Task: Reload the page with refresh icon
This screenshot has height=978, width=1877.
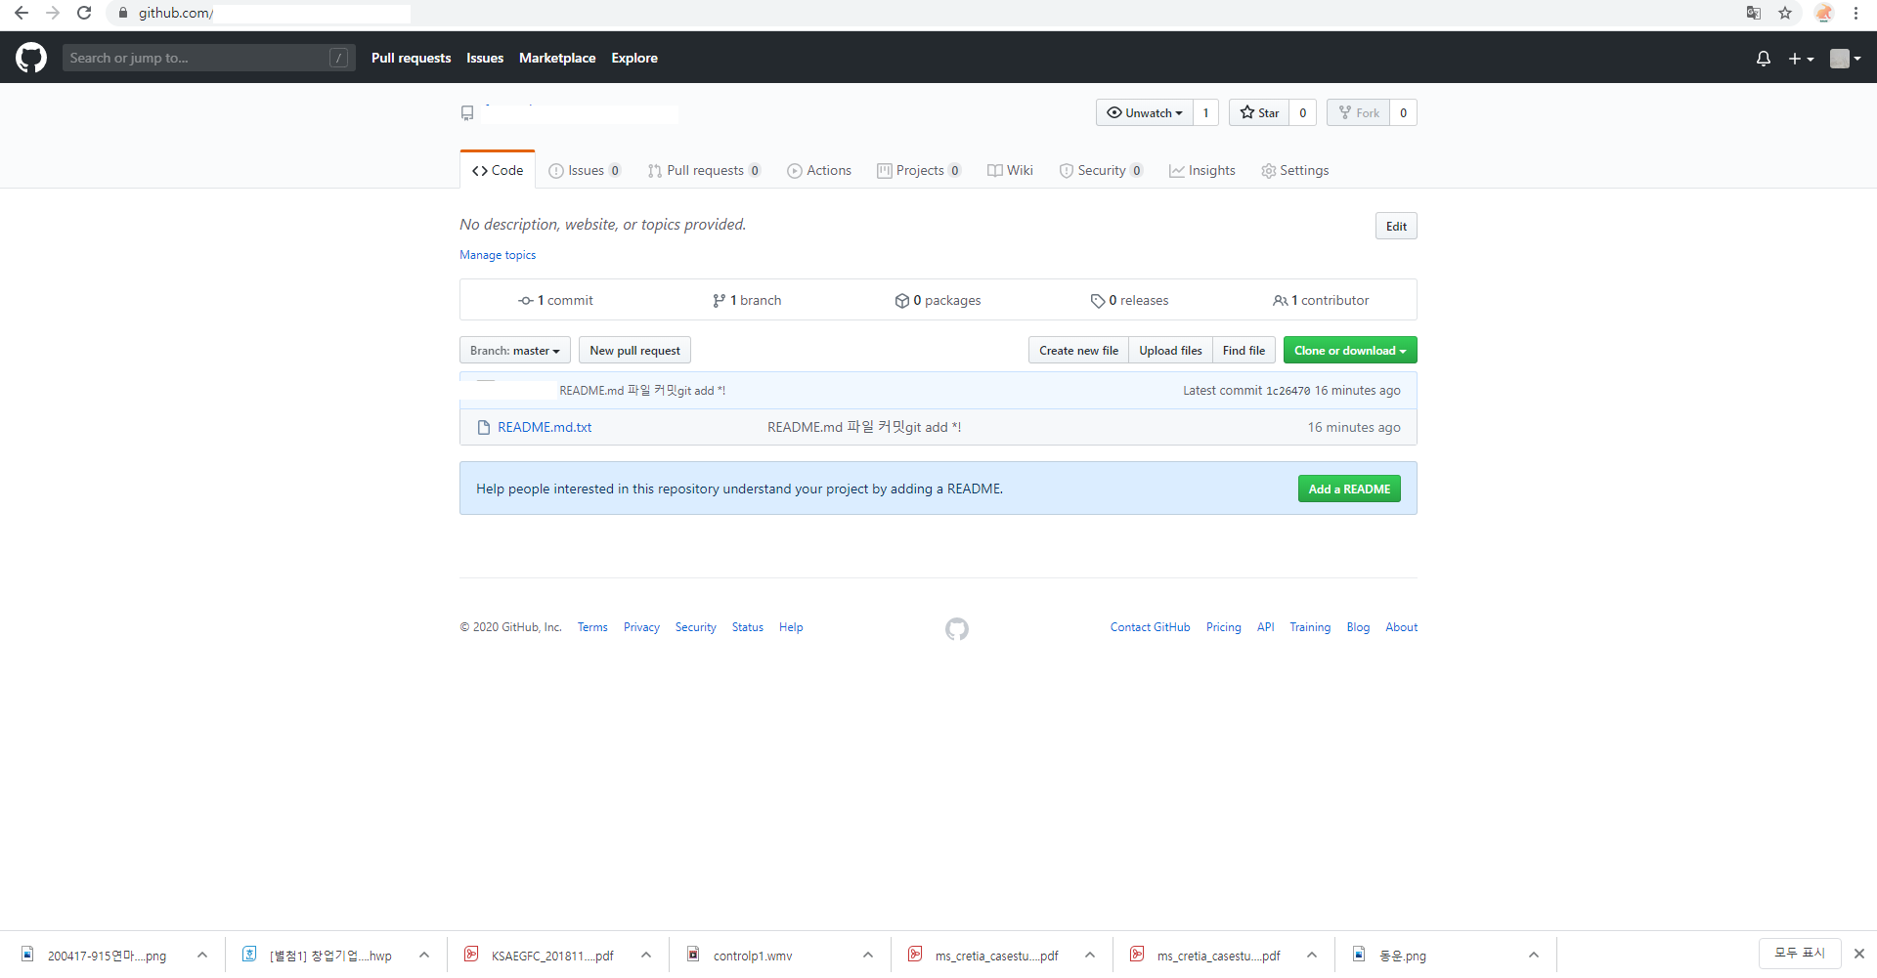Action: (84, 13)
